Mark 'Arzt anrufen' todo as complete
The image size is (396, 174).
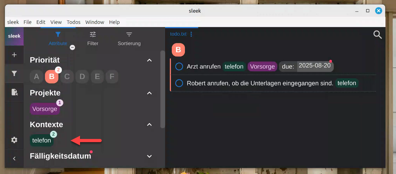(x=179, y=67)
